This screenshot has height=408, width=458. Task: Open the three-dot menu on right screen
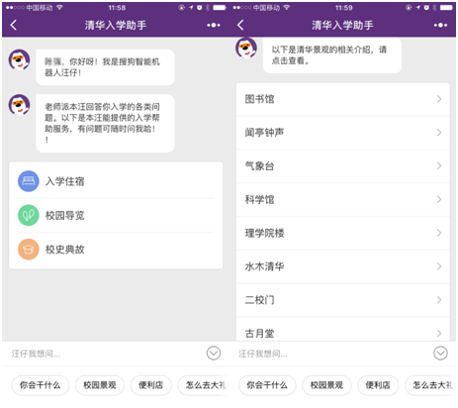(x=440, y=25)
